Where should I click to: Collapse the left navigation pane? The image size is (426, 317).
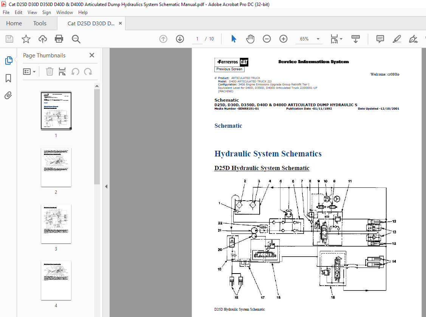[106, 186]
